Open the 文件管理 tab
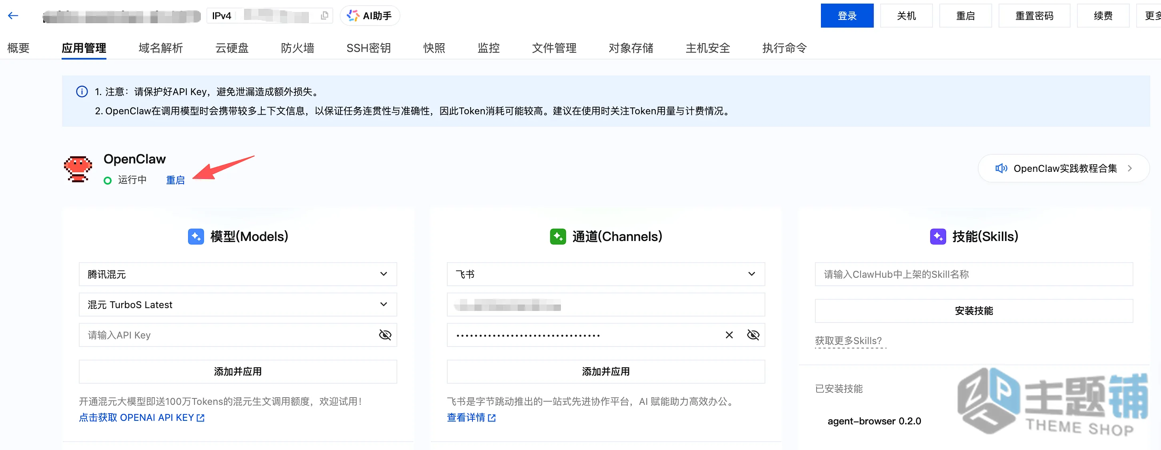Screen dimensions: 1161x450 [554, 48]
